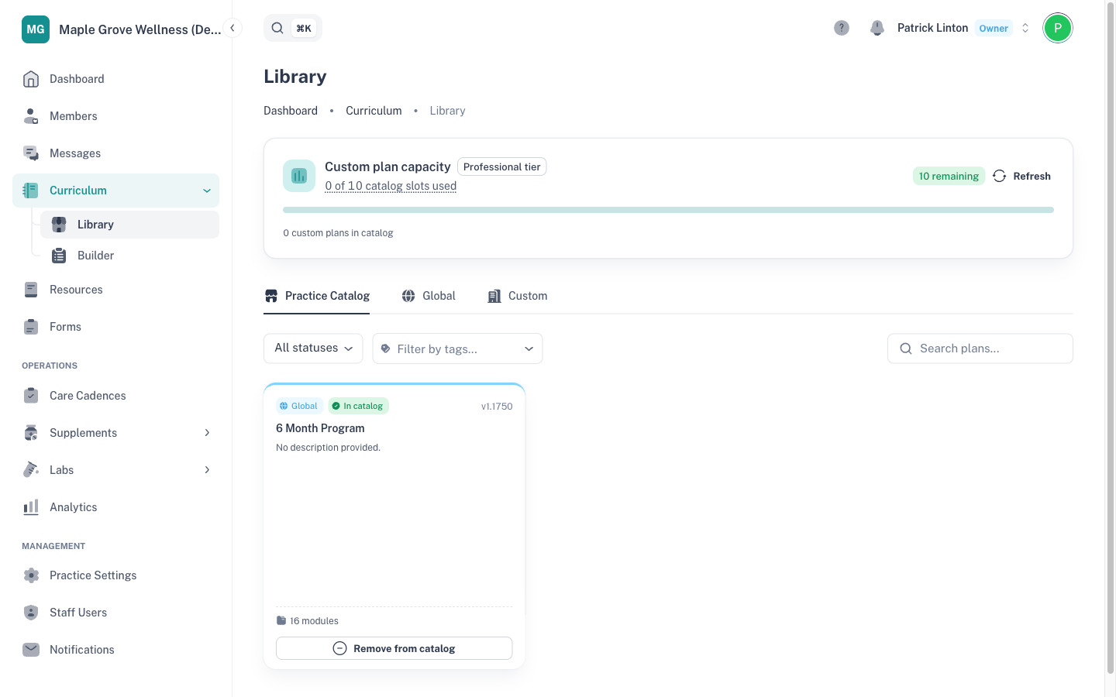Click the green P user avatar
The width and height of the screenshot is (1116, 697).
coord(1058,28)
